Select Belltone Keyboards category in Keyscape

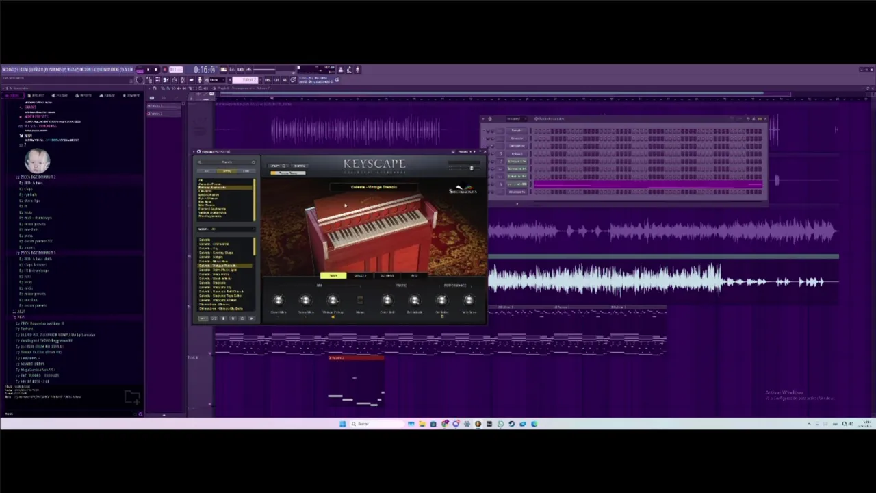pyautogui.click(x=224, y=188)
